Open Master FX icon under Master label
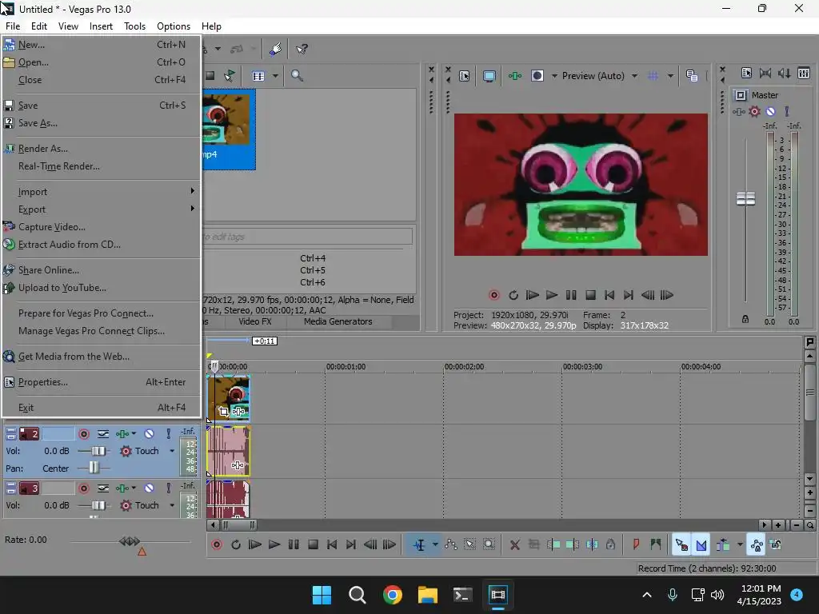The image size is (819, 614). coord(738,112)
